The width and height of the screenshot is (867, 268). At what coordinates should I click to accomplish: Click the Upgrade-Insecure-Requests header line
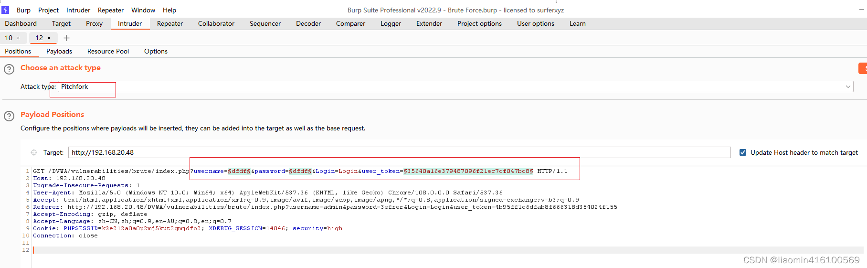click(86, 185)
